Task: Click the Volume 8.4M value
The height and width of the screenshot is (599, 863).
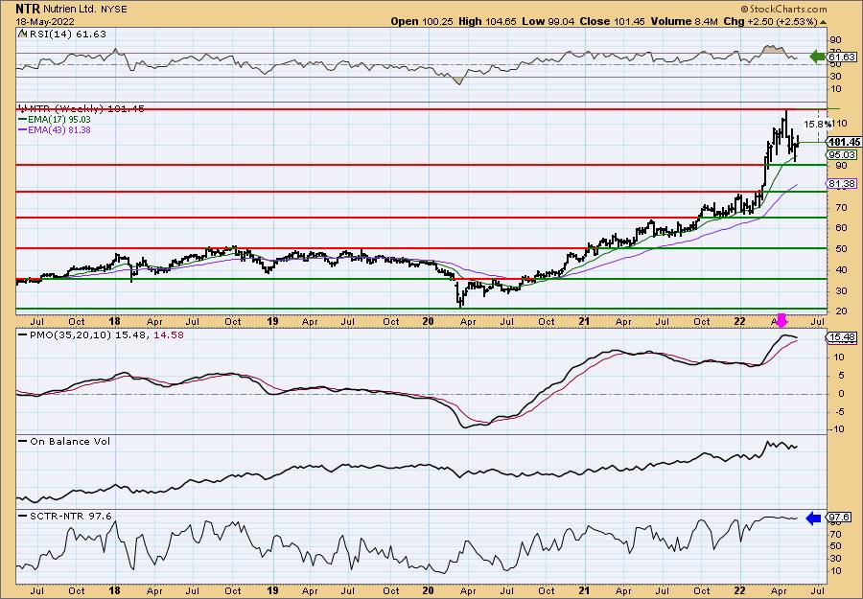Action: (684, 21)
